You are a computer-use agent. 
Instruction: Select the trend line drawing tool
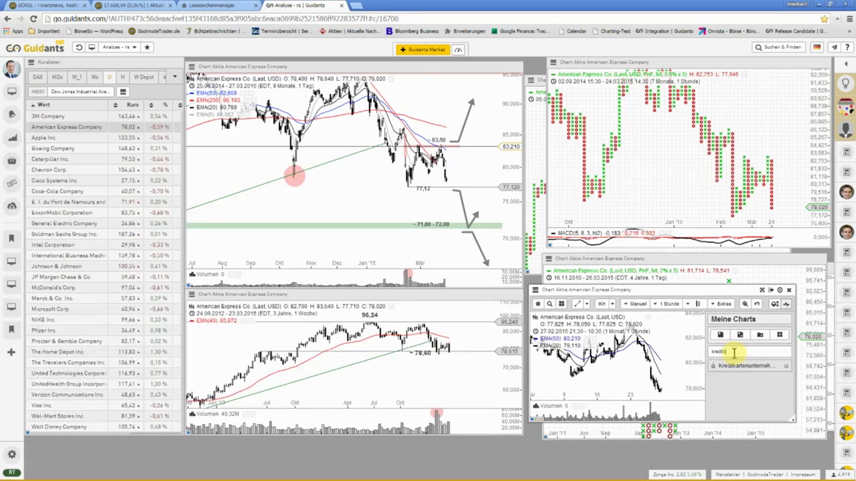[577, 304]
